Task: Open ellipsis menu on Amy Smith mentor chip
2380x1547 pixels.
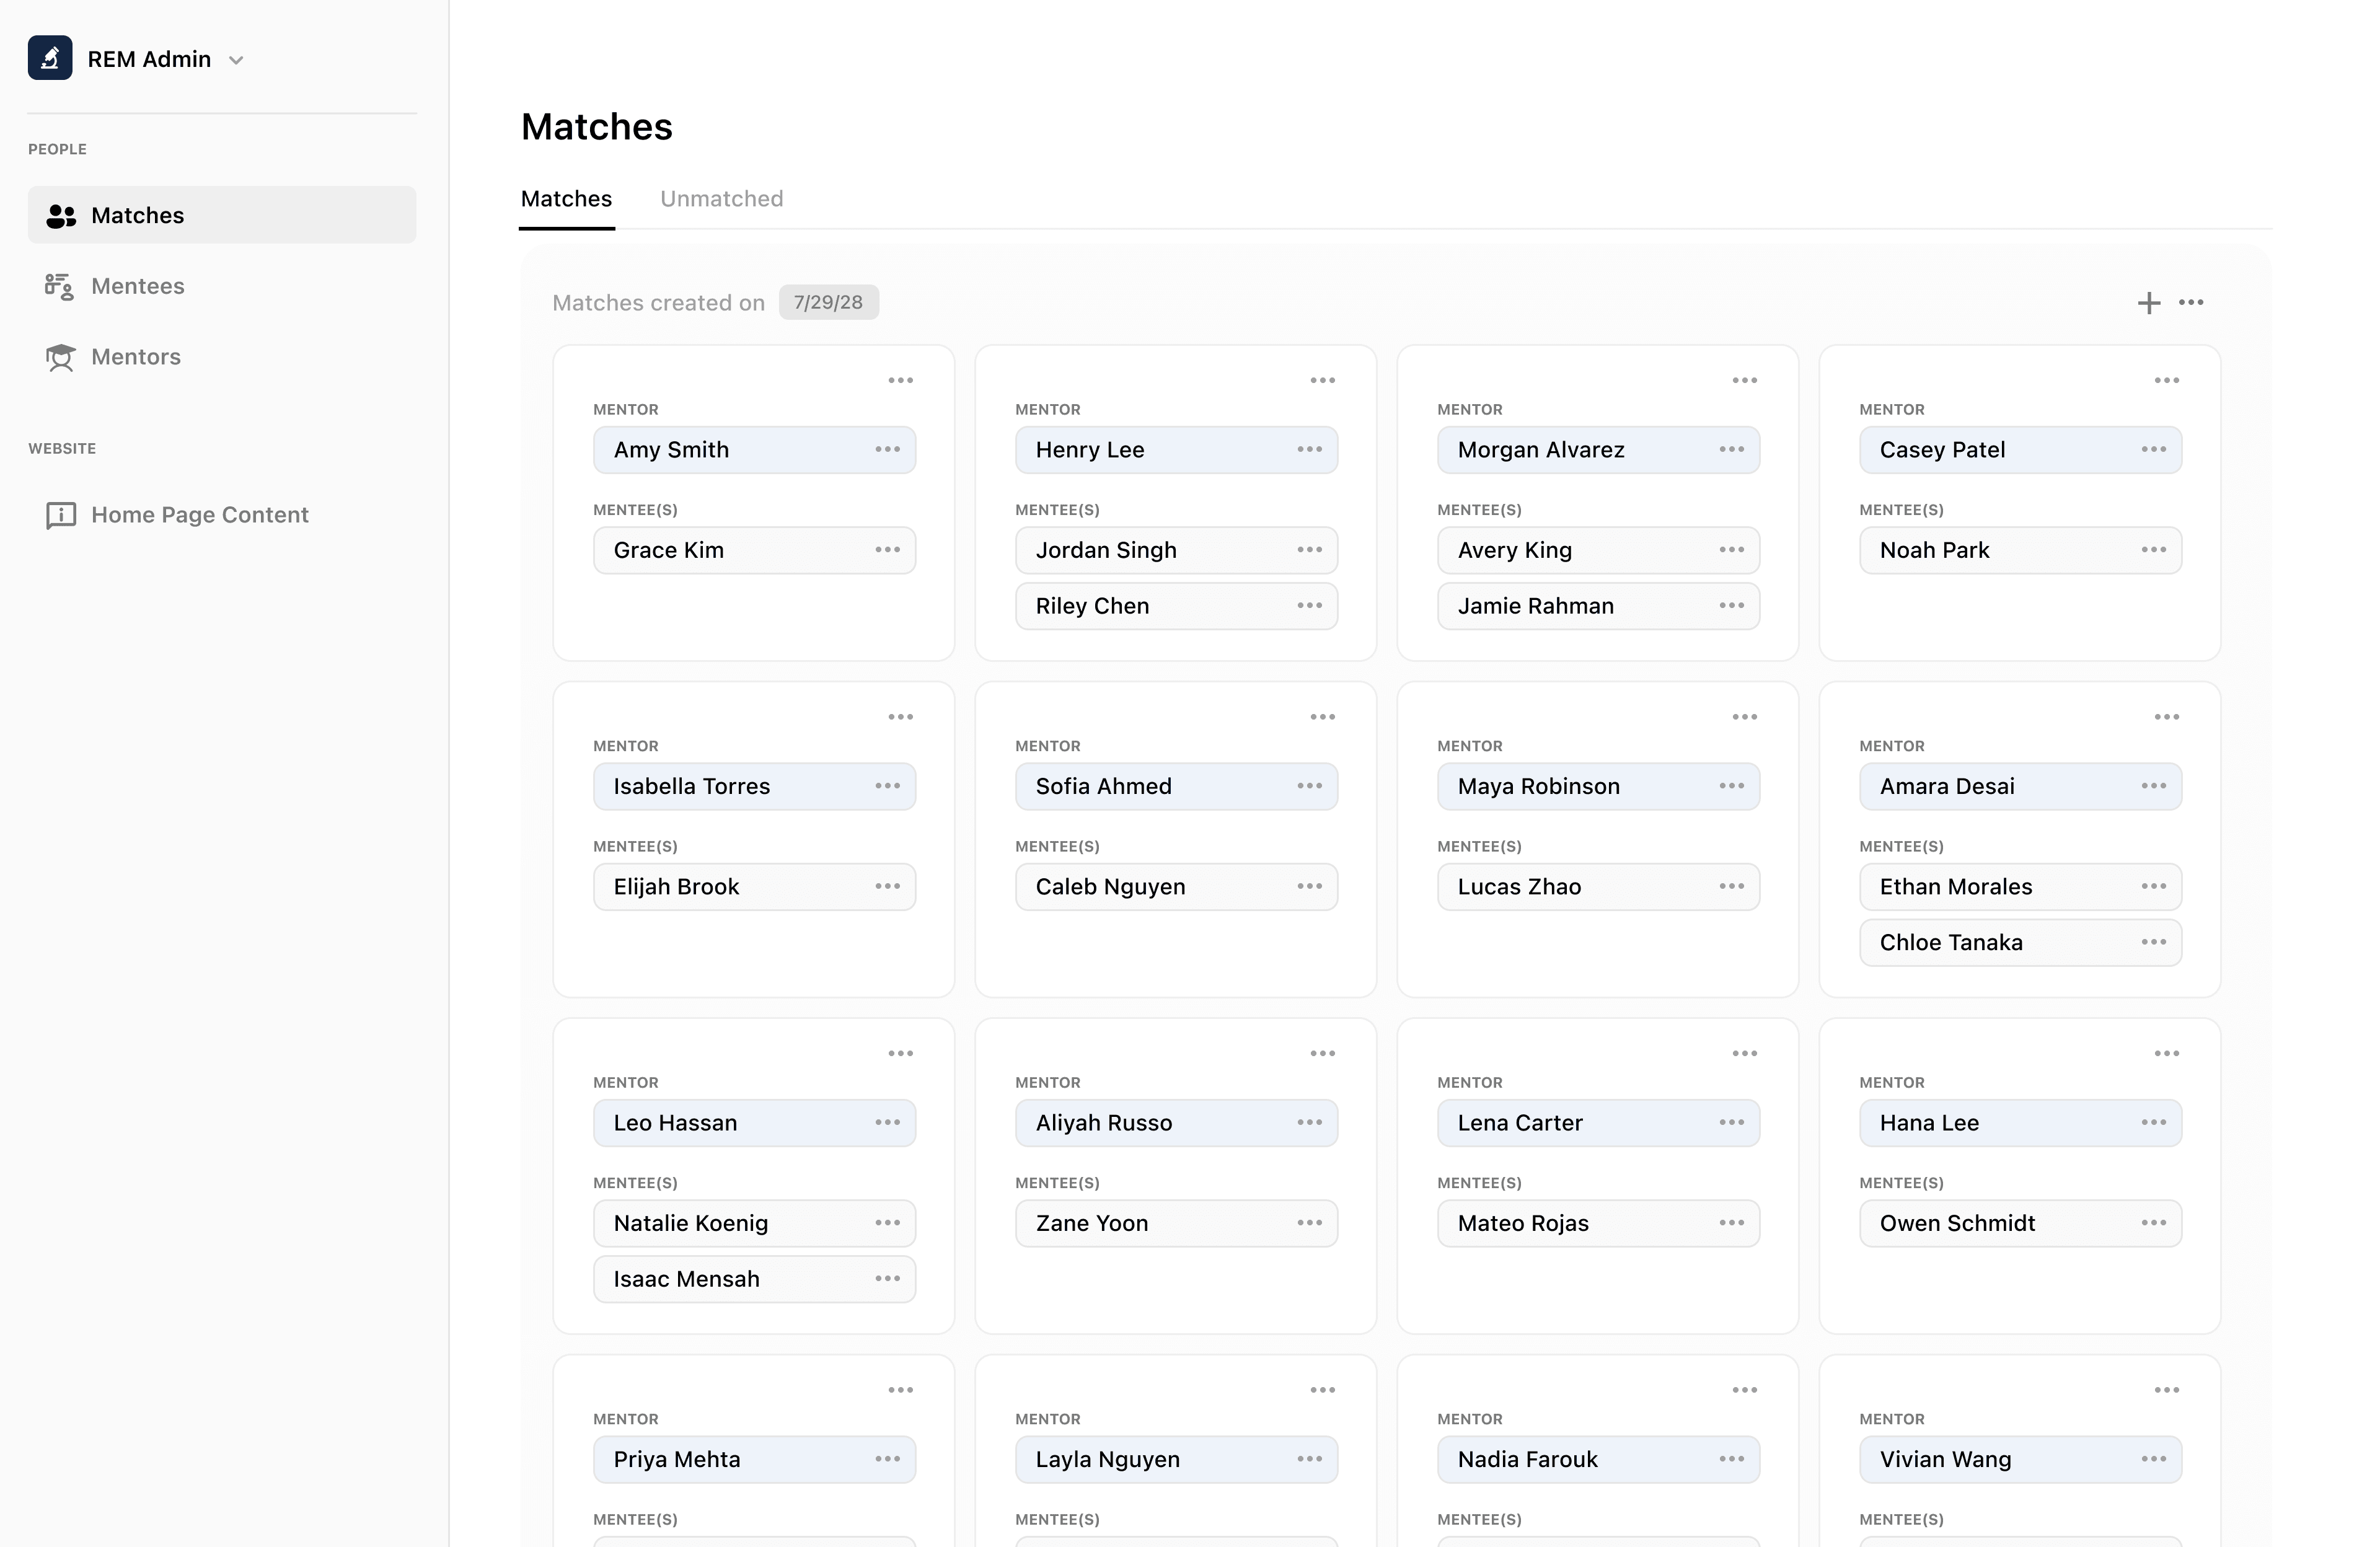Action: [x=887, y=450]
